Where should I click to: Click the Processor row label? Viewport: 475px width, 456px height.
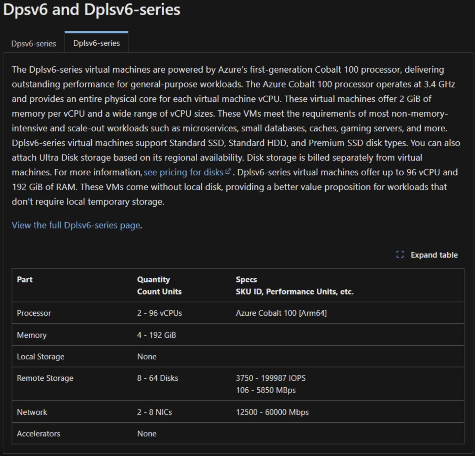click(34, 313)
